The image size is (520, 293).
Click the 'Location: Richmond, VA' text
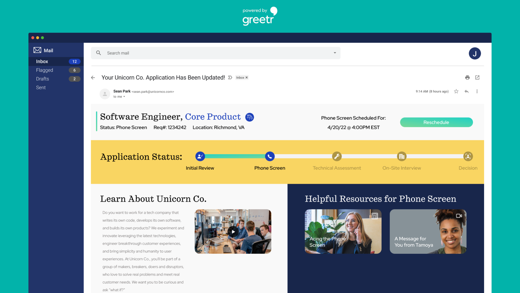219,128
